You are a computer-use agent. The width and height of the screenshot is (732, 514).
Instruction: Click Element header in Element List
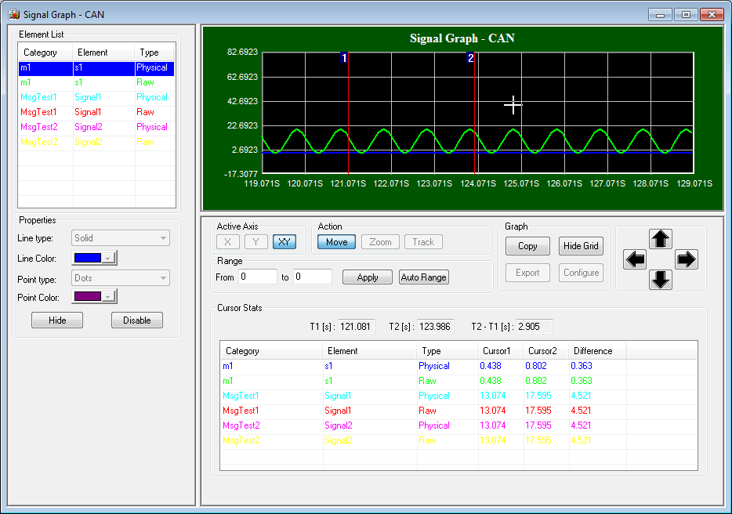click(103, 52)
